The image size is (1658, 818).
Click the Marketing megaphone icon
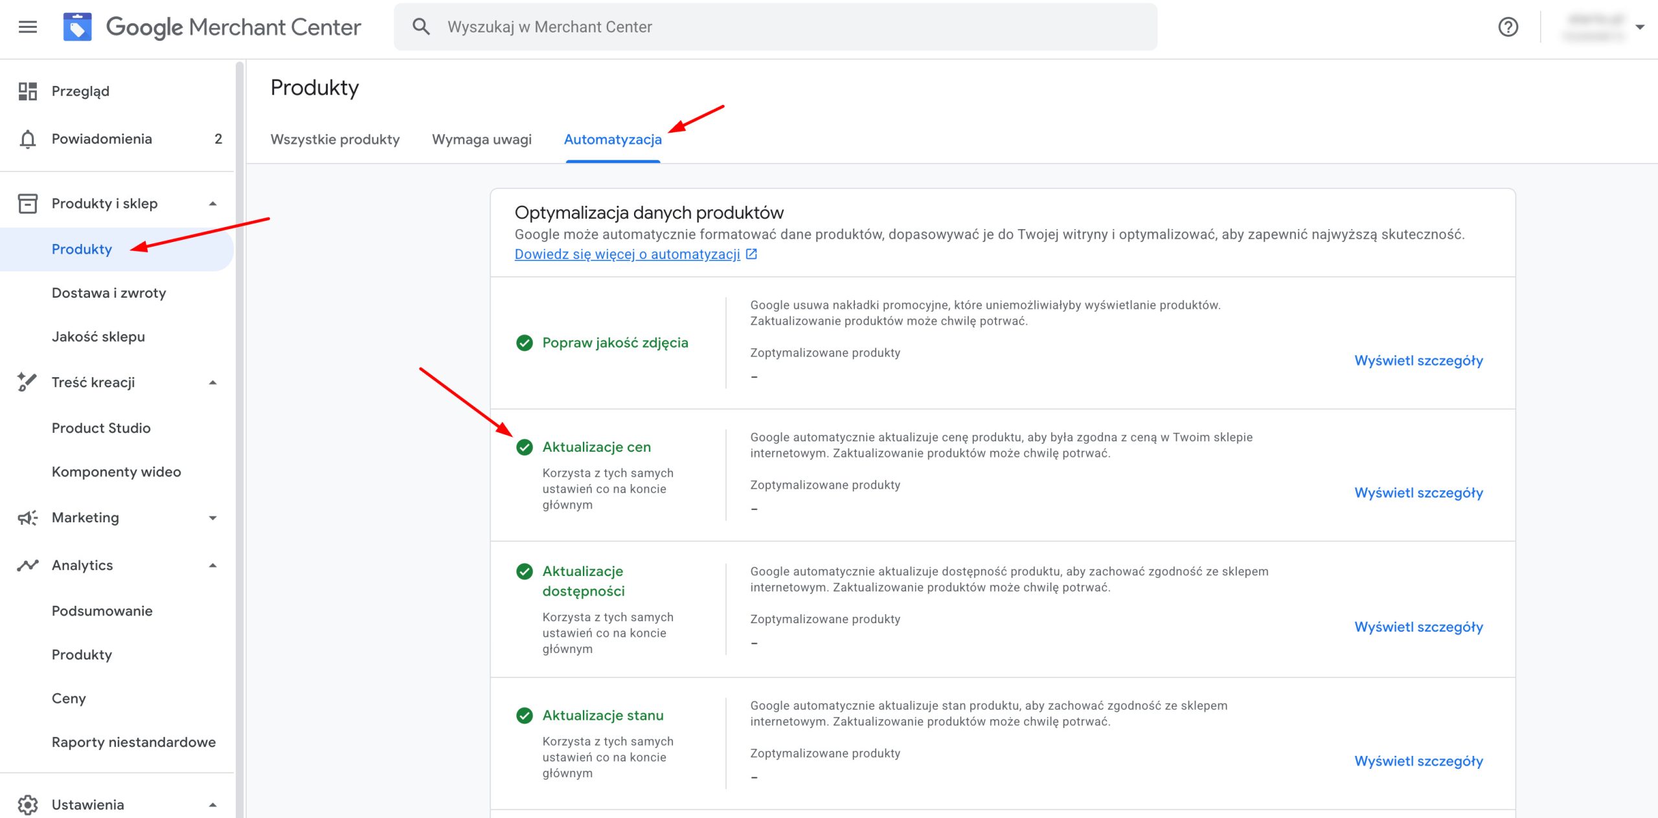tap(28, 518)
